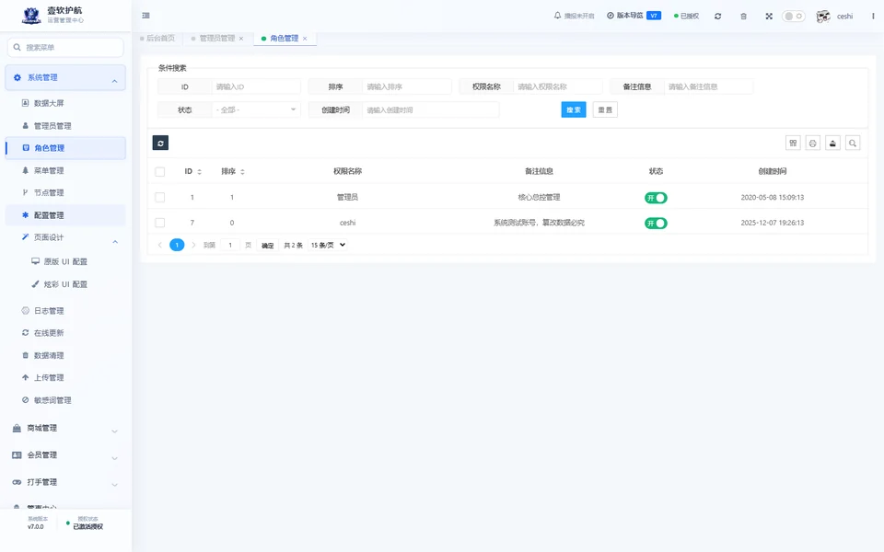This screenshot has width=884, height=552.
Task: Click the notification bell icon in the header
Action: [x=558, y=16]
